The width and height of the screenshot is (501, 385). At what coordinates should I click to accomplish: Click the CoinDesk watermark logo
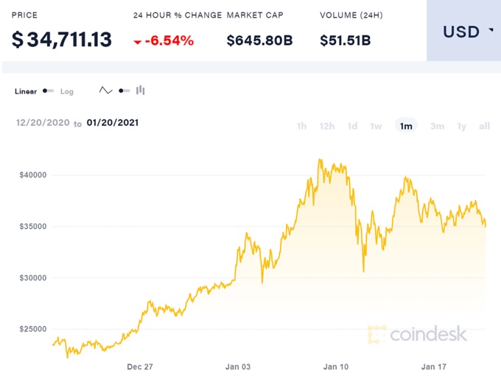tap(417, 333)
